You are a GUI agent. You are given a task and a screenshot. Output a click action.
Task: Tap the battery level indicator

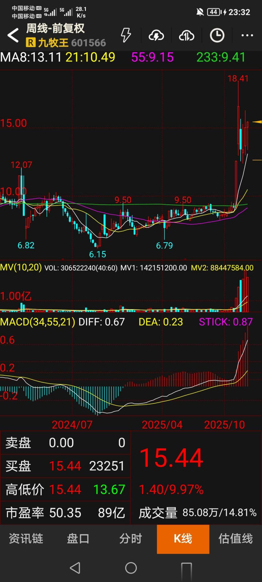pyautogui.click(x=214, y=12)
